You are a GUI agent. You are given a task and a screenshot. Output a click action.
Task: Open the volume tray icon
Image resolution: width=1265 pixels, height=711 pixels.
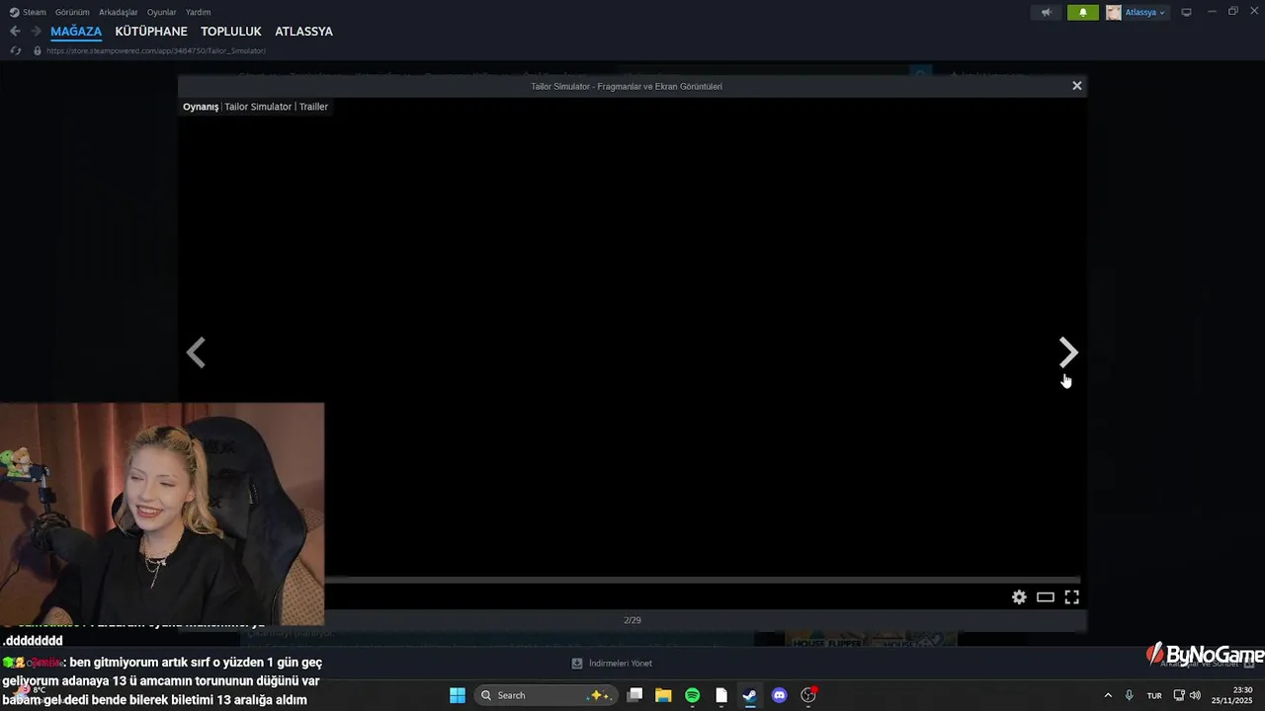coord(1195,695)
